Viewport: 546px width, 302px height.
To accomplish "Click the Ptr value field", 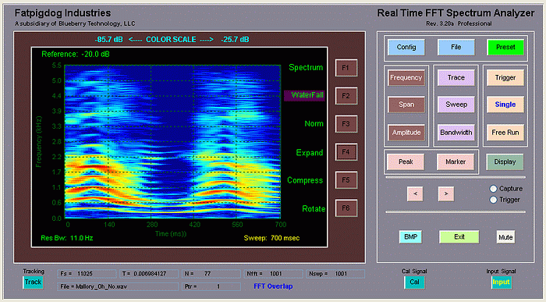I will pyautogui.click(x=211, y=286).
